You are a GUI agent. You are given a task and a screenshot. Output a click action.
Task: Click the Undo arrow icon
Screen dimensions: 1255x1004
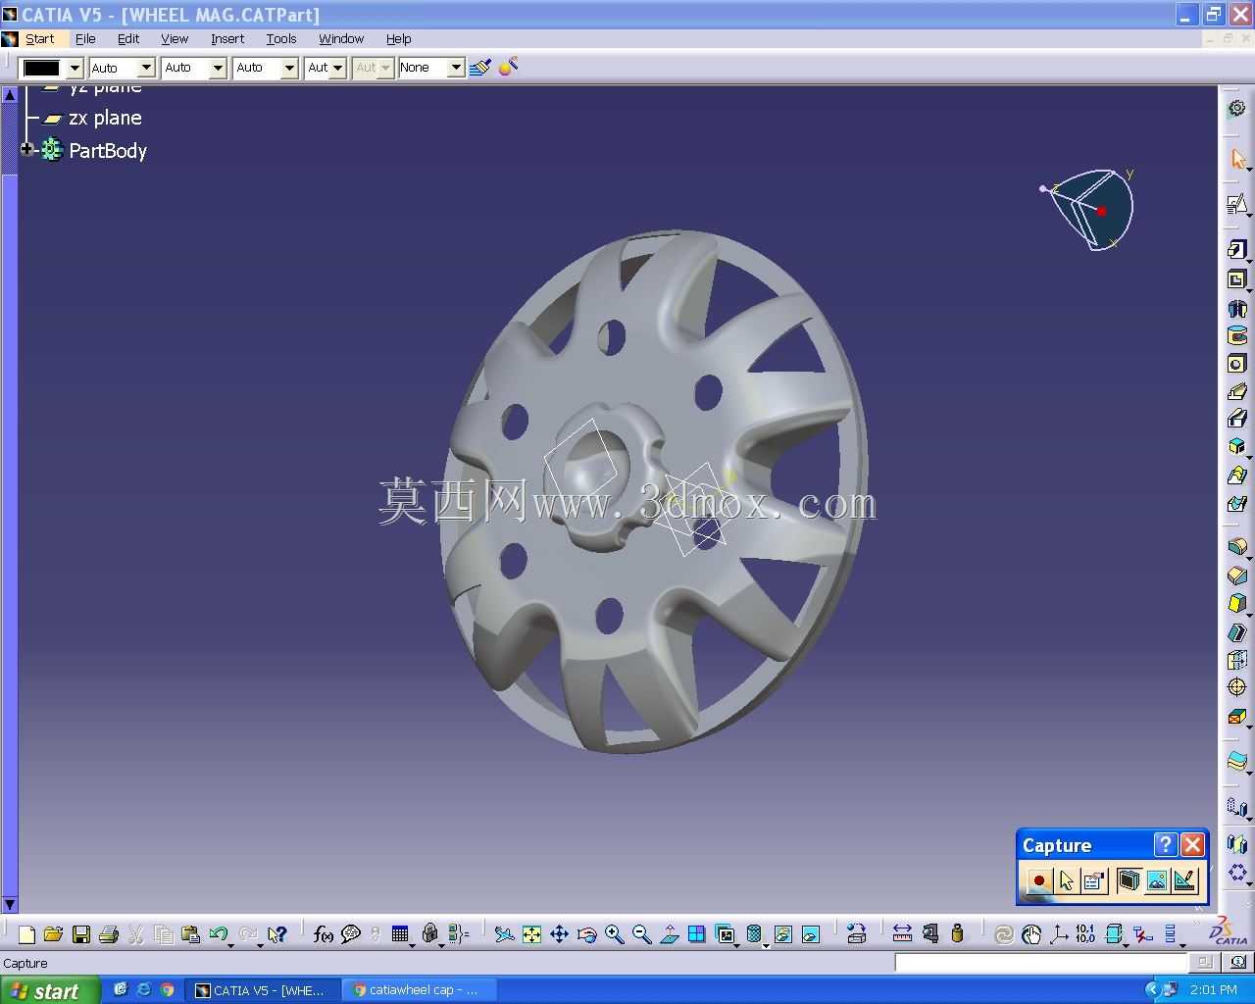click(219, 934)
